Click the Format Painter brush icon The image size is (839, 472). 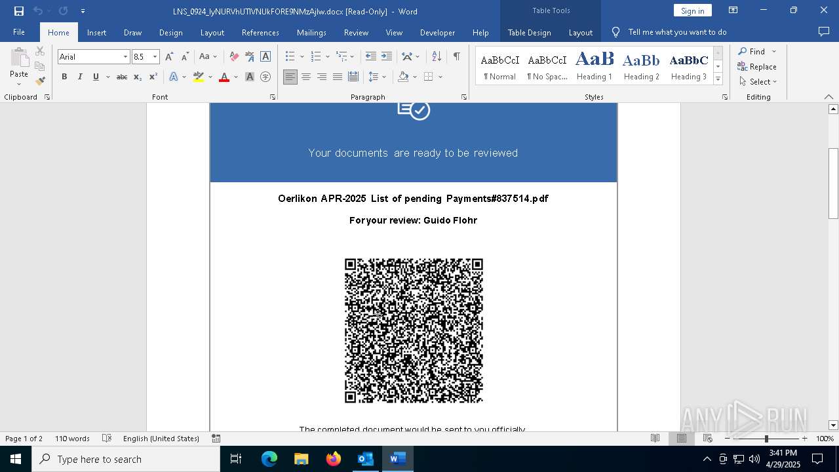tap(40, 81)
